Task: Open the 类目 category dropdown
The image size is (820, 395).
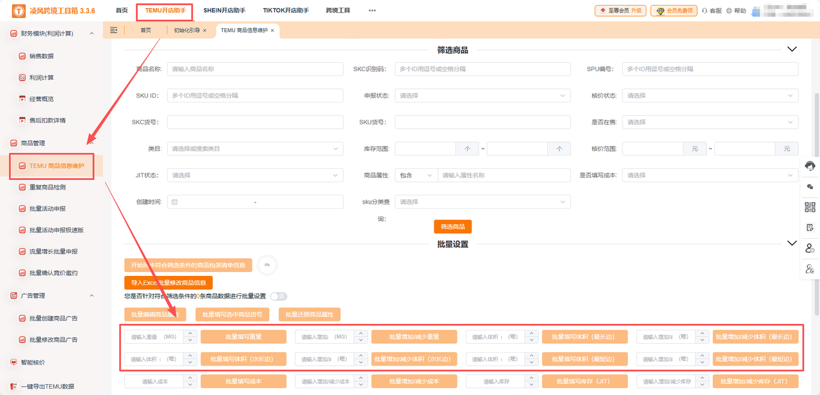Action: 255,149
